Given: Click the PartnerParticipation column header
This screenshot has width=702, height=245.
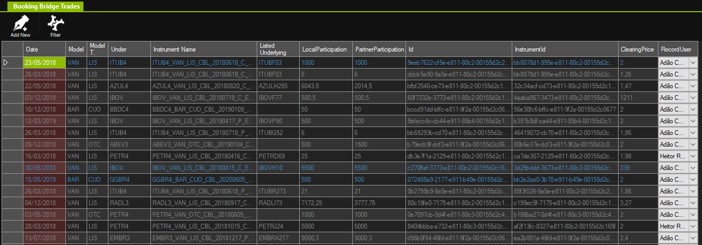Looking at the screenshot, I should pos(379,49).
